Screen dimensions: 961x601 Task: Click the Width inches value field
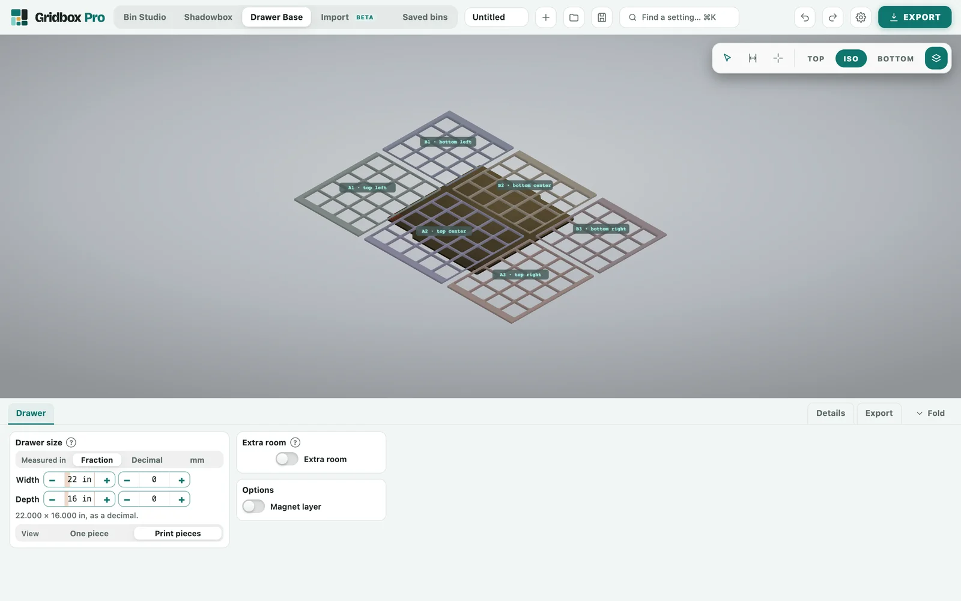pos(80,480)
